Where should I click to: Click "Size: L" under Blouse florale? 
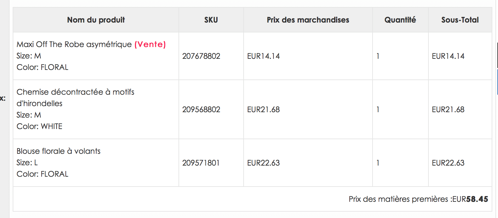pyautogui.click(x=27, y=163)
